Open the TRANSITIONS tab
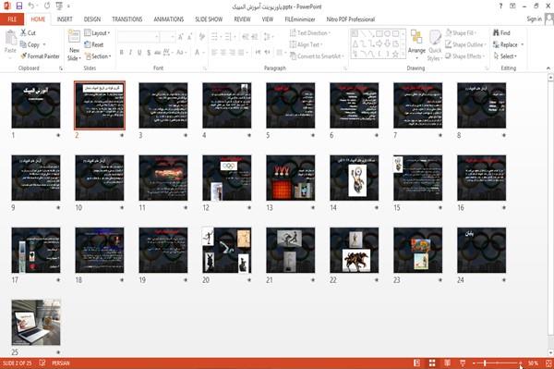This screenshot has width=554, height=369. [x=127, y=19]
